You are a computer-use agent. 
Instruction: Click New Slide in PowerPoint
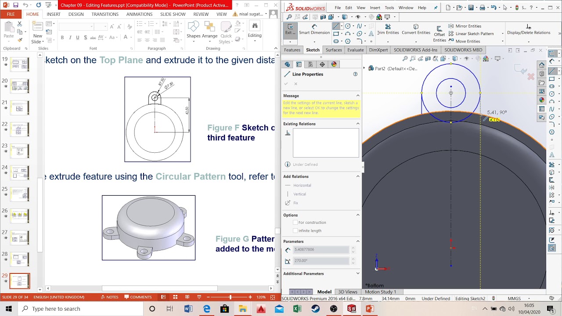coord(38,33)
